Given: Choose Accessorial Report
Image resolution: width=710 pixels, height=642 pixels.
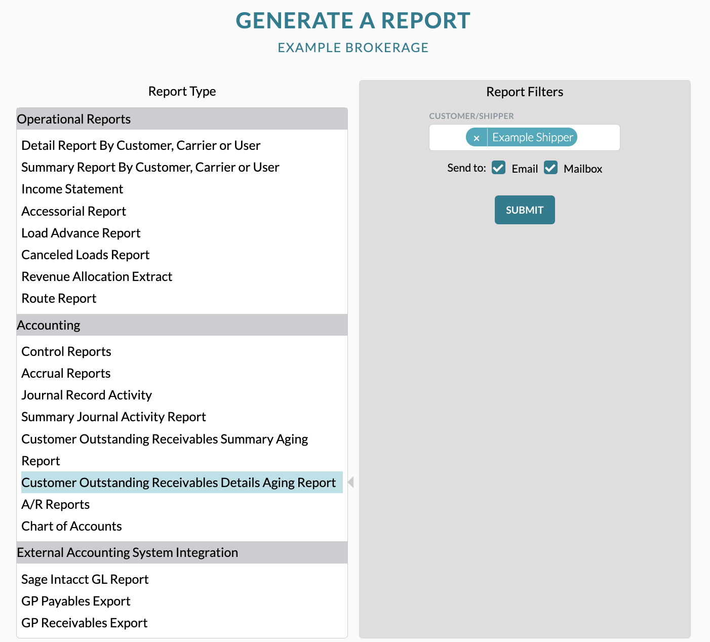Looking at the screenshot, I should 74,211.
